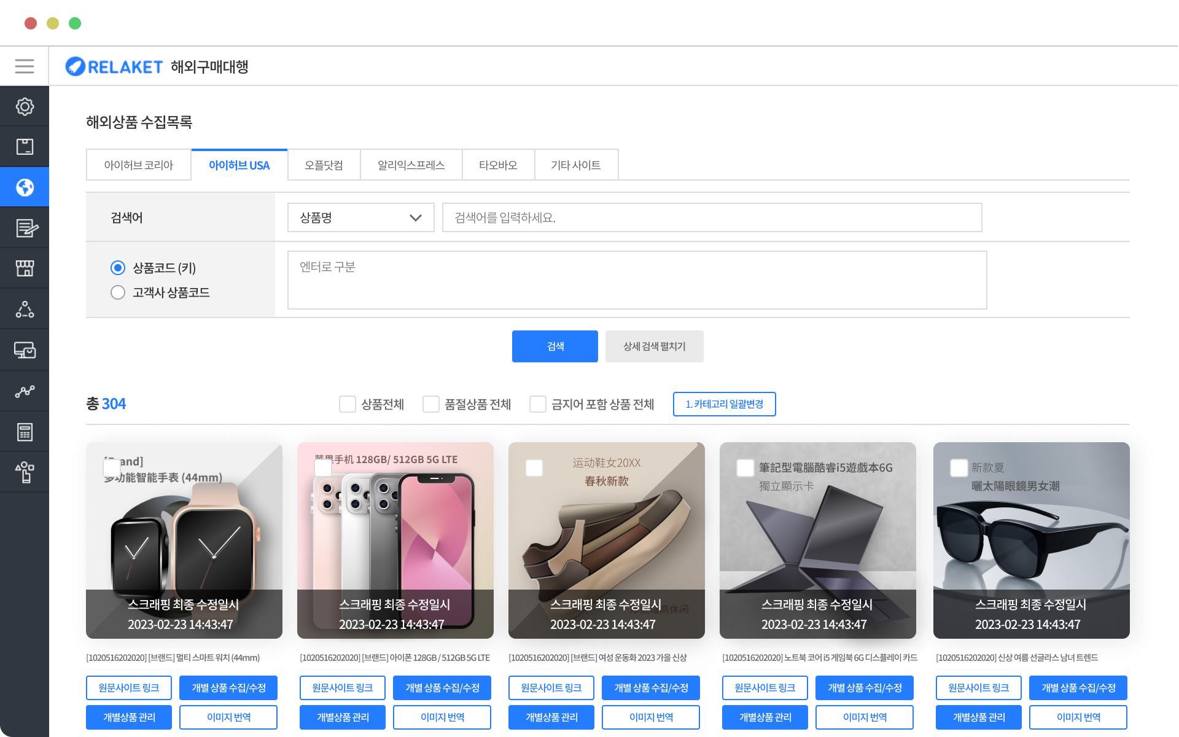Expand the 상세 검색 펼치기 panel

[654, 346]
